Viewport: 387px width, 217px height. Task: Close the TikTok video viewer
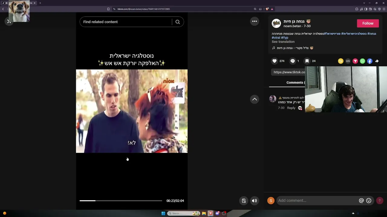(9, 21)
